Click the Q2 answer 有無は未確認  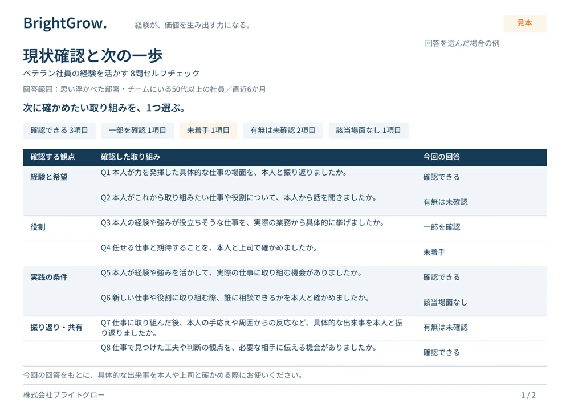(445, 202)
